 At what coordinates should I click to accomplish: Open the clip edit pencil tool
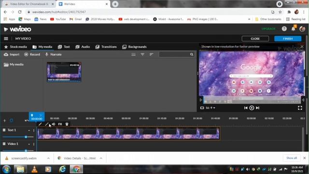tap(40, 124)
